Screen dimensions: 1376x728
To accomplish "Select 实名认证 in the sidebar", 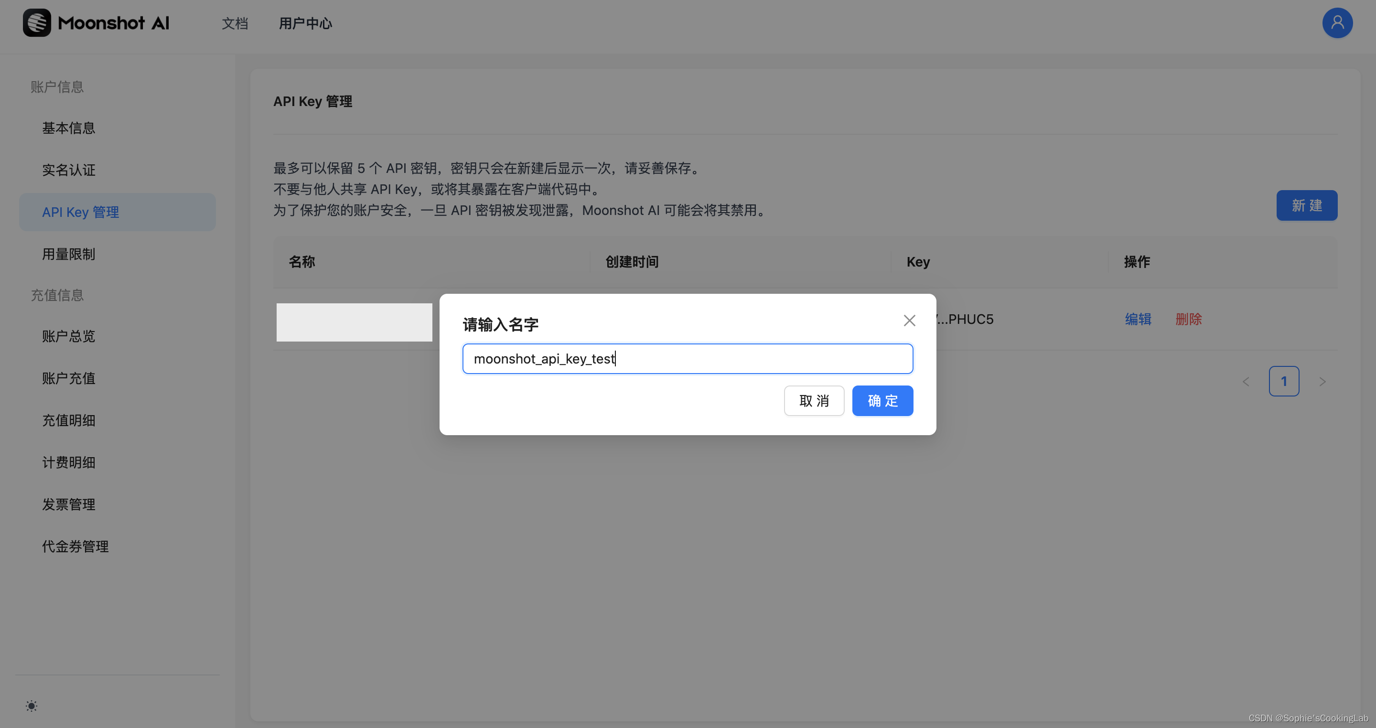I will (x=117, y=170).
